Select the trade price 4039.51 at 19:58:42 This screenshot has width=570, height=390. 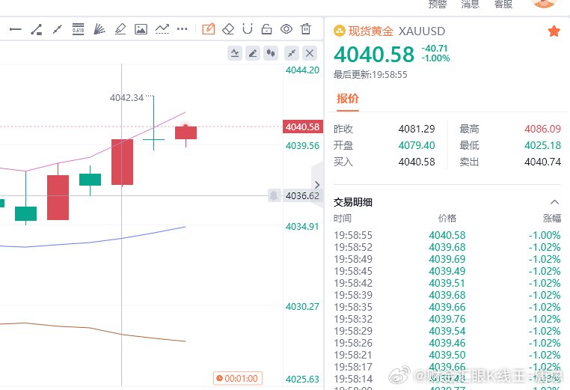point(447,284)
